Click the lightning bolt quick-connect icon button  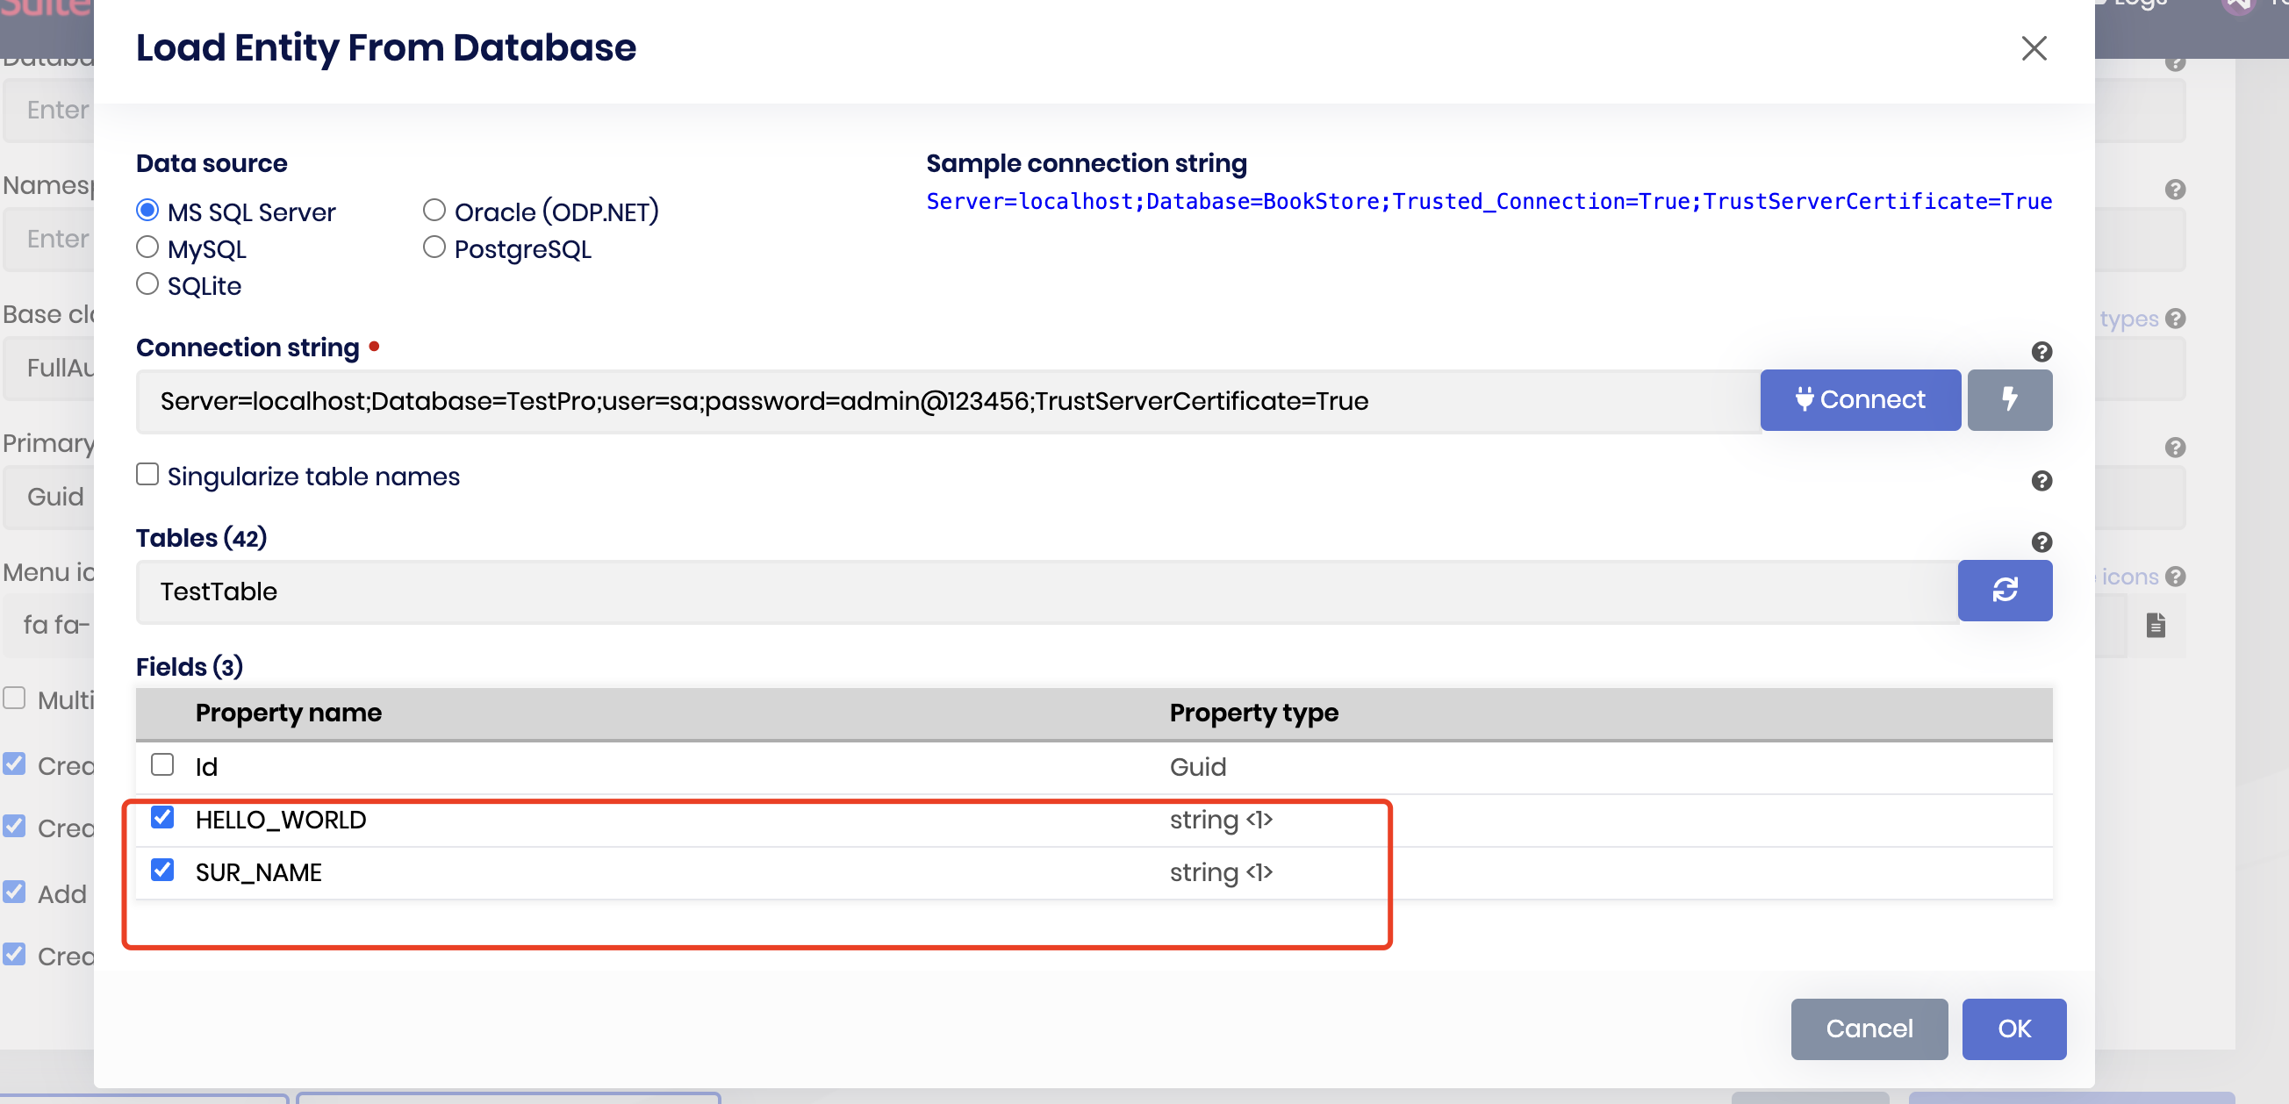coord(2009,399)
